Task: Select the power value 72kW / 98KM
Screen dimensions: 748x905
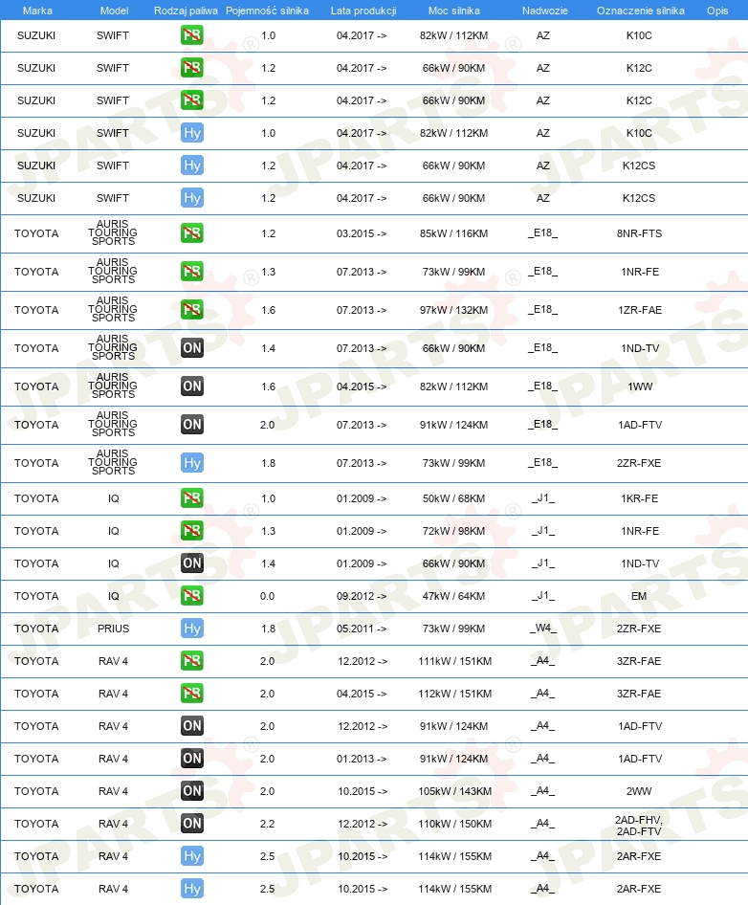Action: (x=453, y=531)
